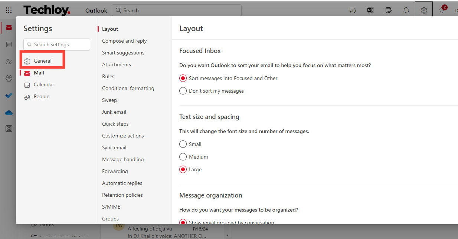
Task: Open Sweep settings
Action: click(x=109, y=100)
